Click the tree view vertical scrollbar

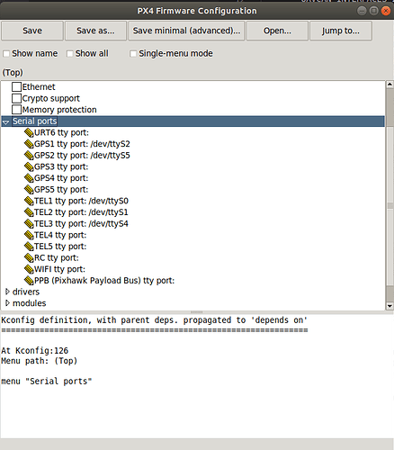(x=390, y=195)
